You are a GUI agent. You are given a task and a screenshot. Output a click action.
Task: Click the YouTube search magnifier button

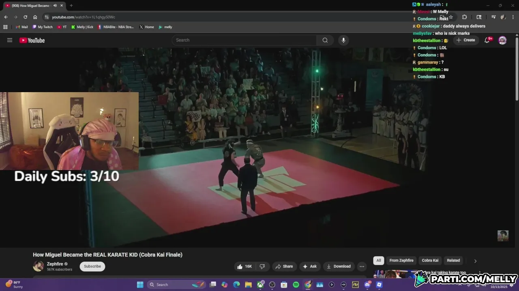pos(325,40)
